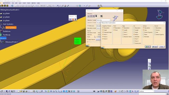Click the New document icon in bottom toolbar
169x95 pixels.
point(18,91)
